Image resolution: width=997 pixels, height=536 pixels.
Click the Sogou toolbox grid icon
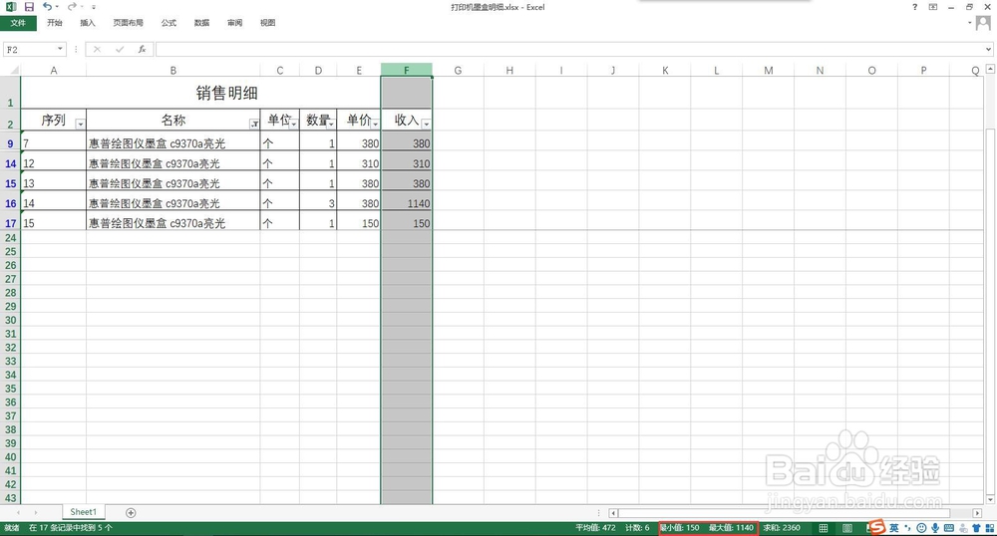tap(990, 528)
